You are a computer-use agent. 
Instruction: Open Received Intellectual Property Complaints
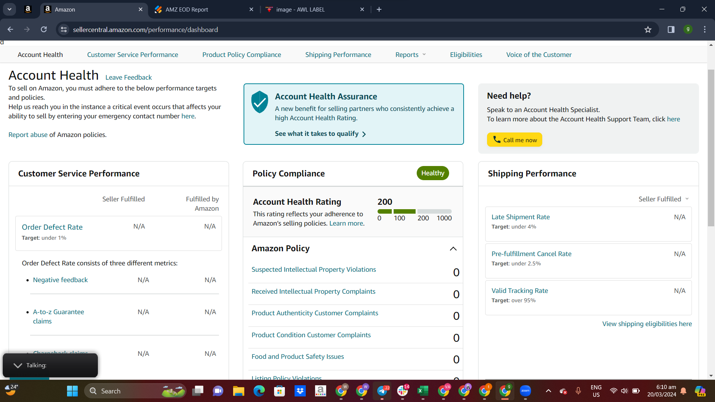(x=313, y=291)
